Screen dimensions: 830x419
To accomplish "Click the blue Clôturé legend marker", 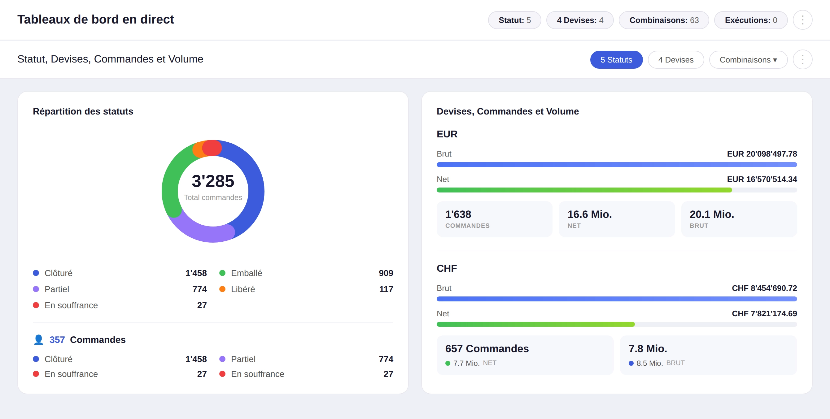I will click(36, 273).
